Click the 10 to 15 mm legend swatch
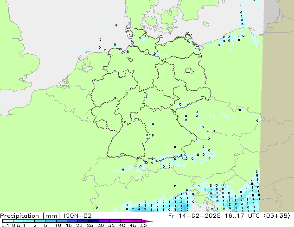 click(62, 221)
